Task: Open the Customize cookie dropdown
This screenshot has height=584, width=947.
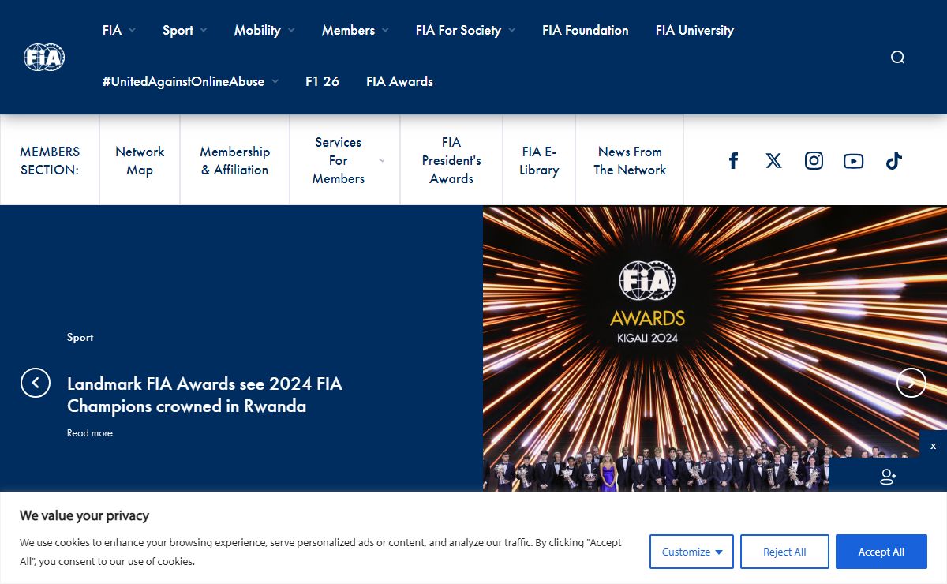Action: click(691, 552)
